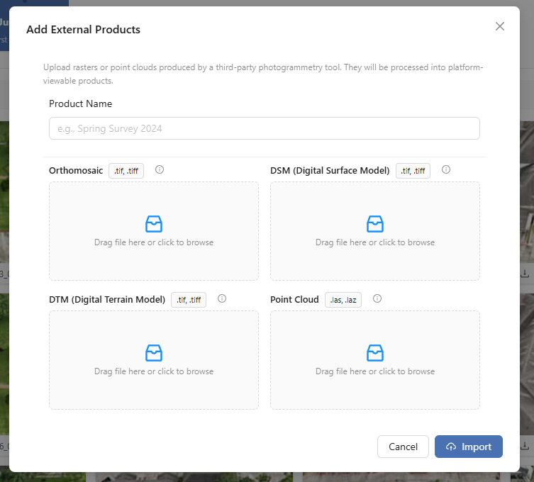Open the Orthomosaic info tooltip icon
This screenshot has height=482, width=534.
pyautogui.click(x=160, y=169)
